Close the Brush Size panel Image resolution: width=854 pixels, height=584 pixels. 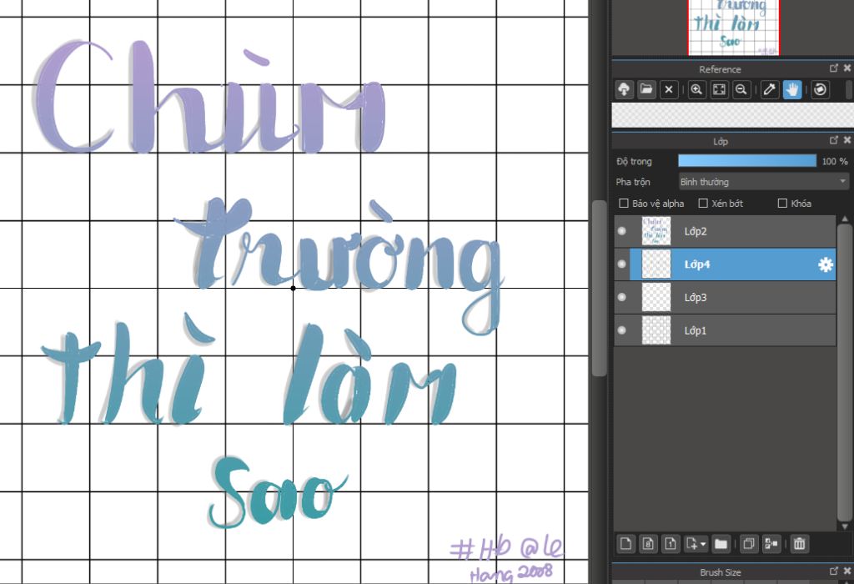pyautogui.click(x=847, y=571)
